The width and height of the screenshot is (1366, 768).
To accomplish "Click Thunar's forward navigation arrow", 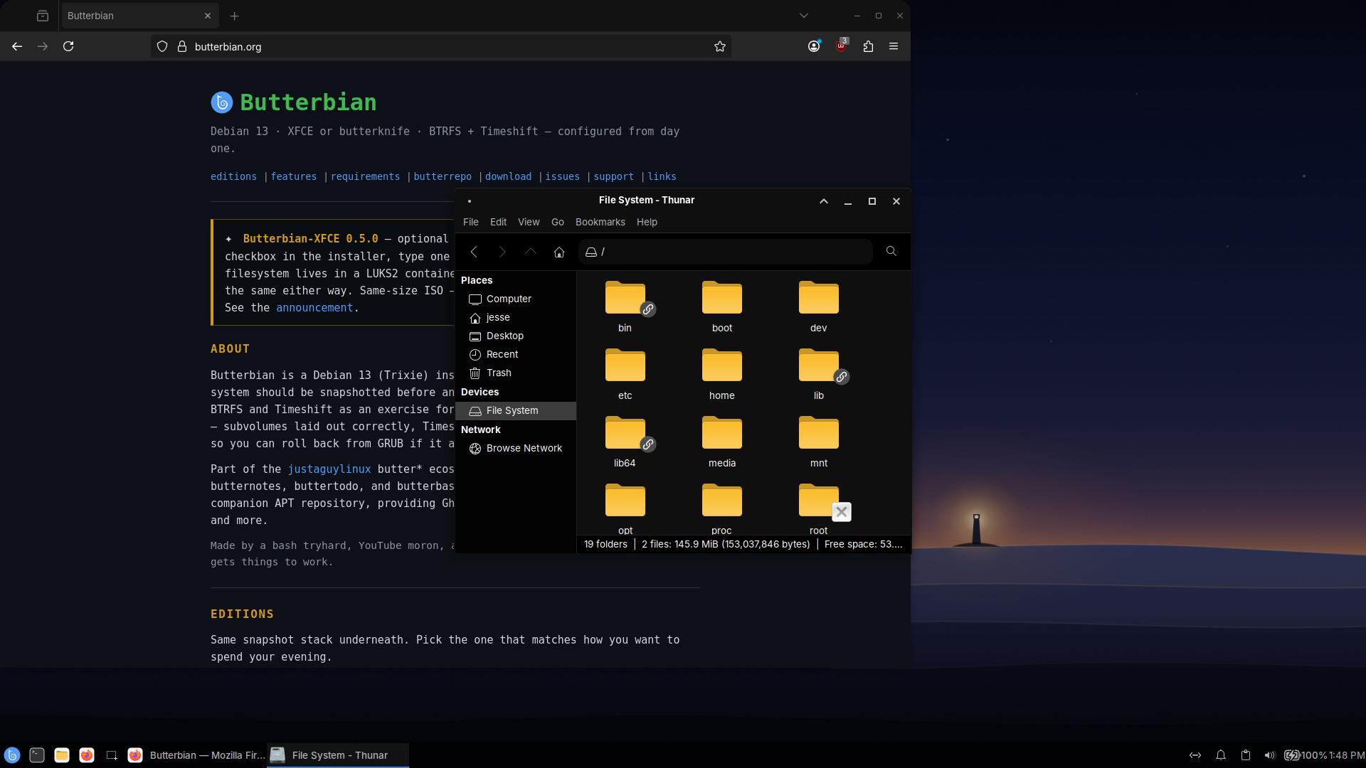I will [x=502, y=252].
